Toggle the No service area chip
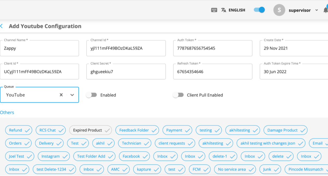Viewport: 328px width, 176px height. [235, 169]
